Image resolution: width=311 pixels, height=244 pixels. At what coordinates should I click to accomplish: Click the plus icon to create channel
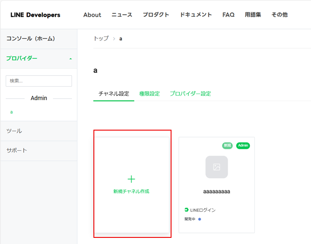(131, 179)
